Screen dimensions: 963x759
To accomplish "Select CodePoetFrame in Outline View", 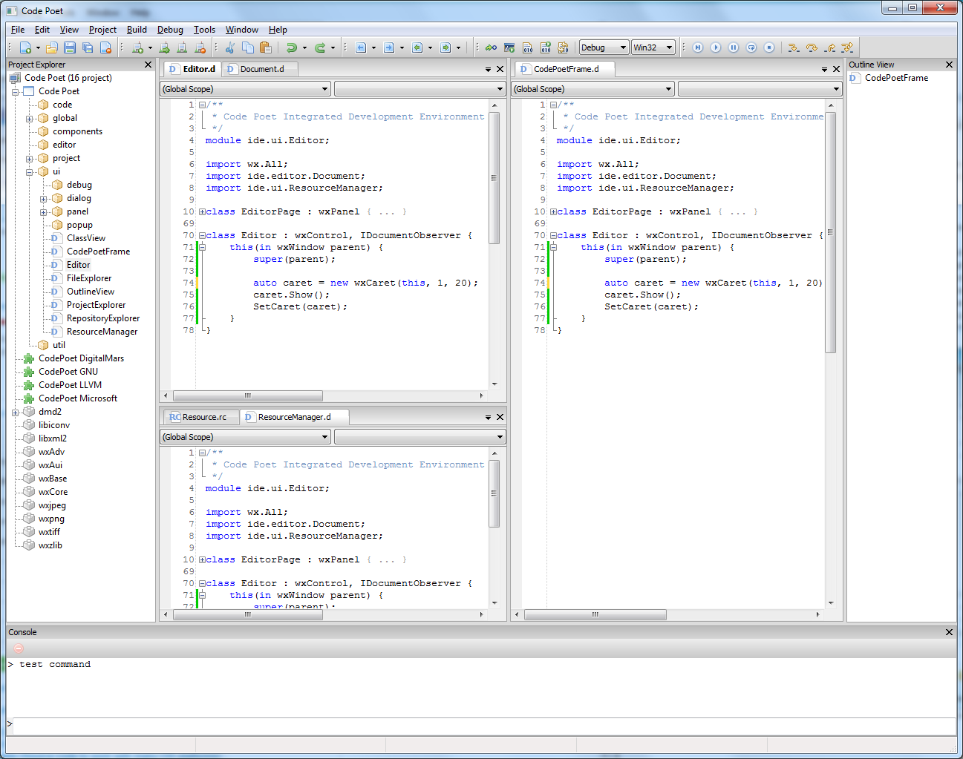I will coord(896,78).
